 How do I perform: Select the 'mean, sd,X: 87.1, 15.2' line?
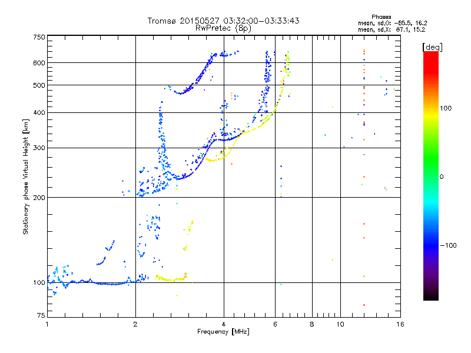pos(392,29)
